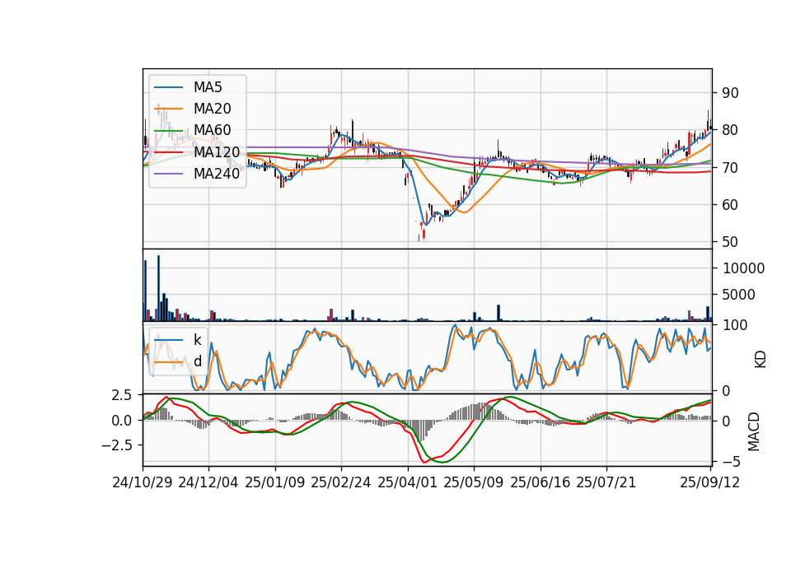Click the 100 KD axis tick
The image size is (791, 568).
point(734,325)
